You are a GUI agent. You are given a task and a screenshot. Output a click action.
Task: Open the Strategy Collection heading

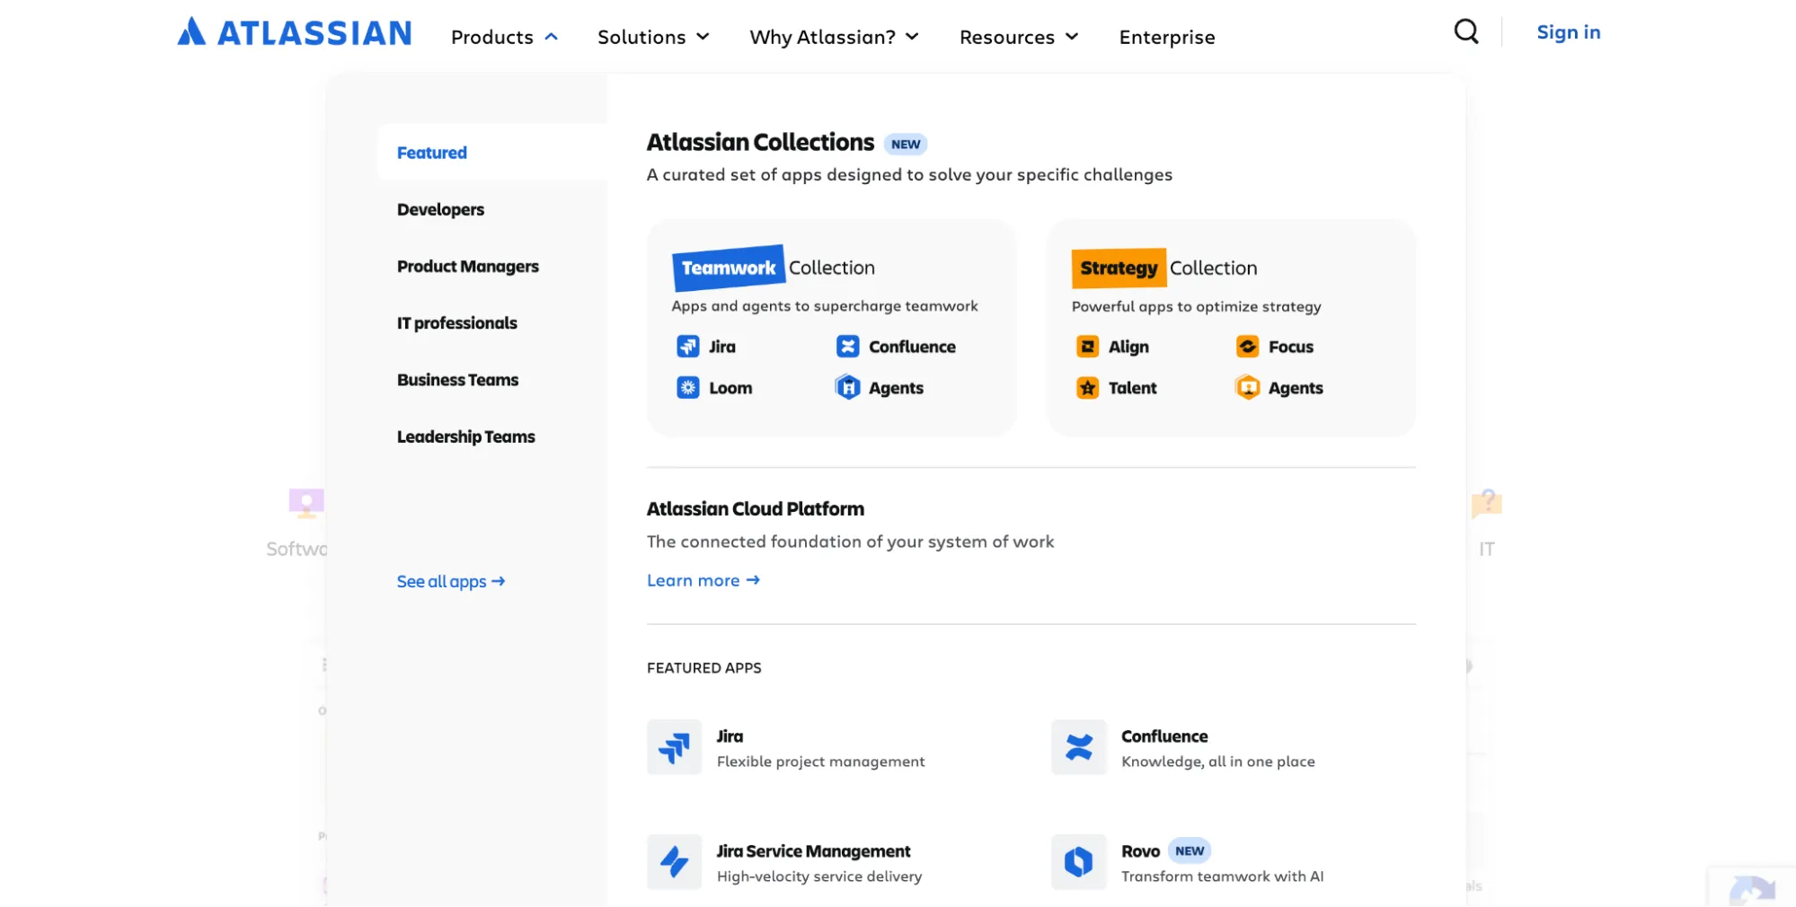1164,268
